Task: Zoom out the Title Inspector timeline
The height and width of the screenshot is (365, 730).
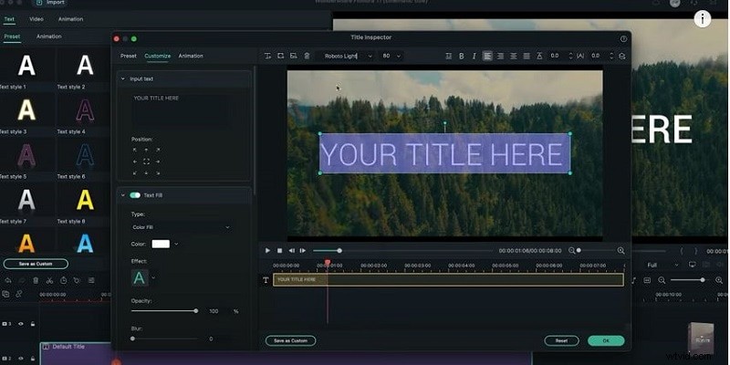Action: 572,250
